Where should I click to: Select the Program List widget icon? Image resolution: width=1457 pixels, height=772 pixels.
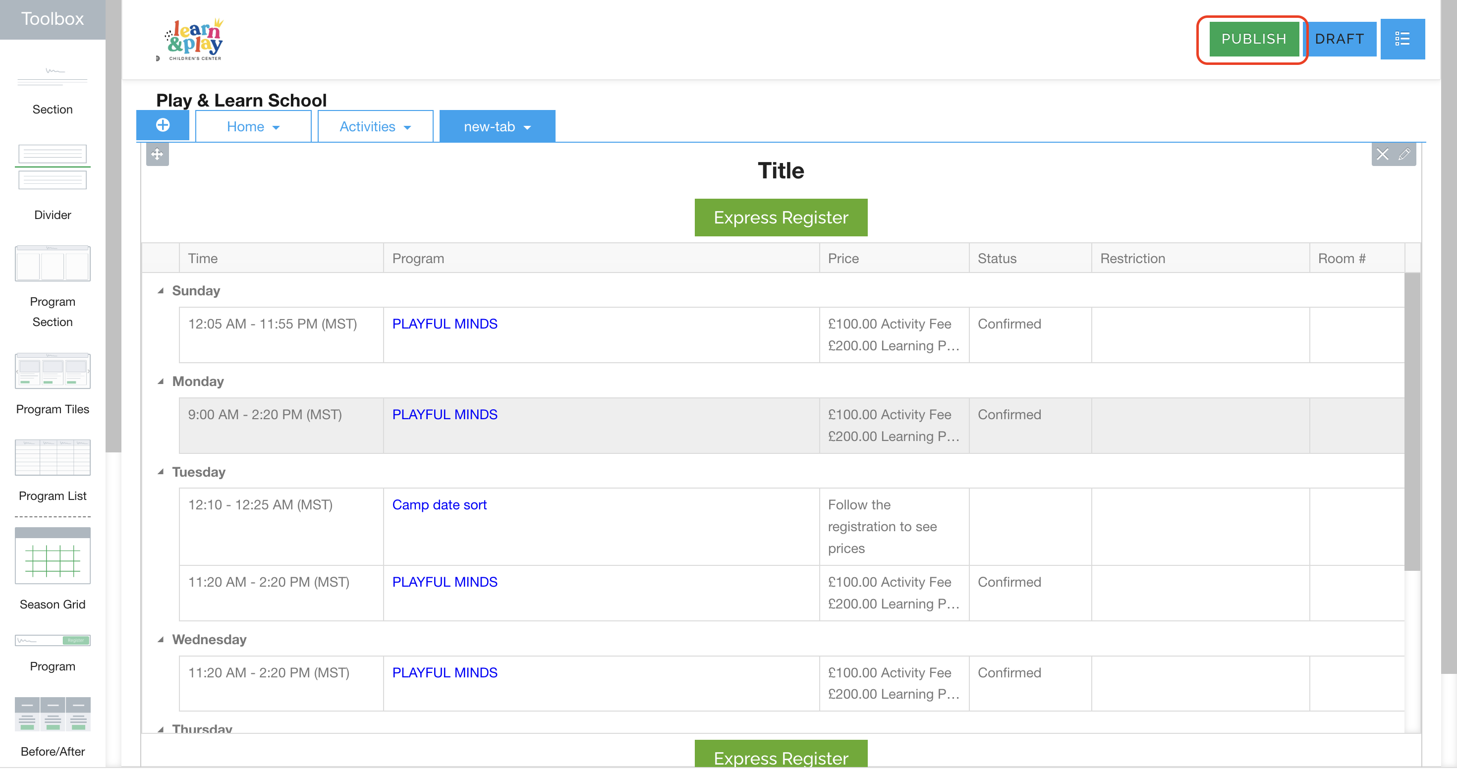click(53, 458)
